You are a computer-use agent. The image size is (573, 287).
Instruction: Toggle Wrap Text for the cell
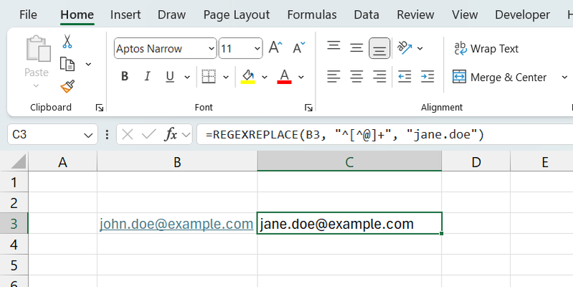(x=486, y=49)
